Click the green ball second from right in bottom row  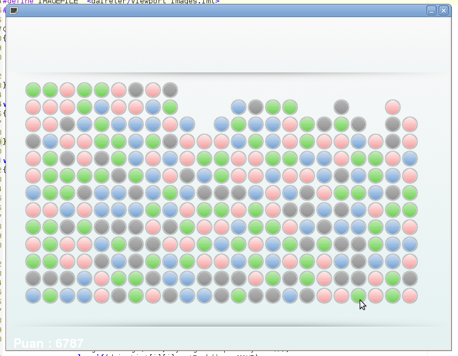pyautogui.click(x=392, y=296)
